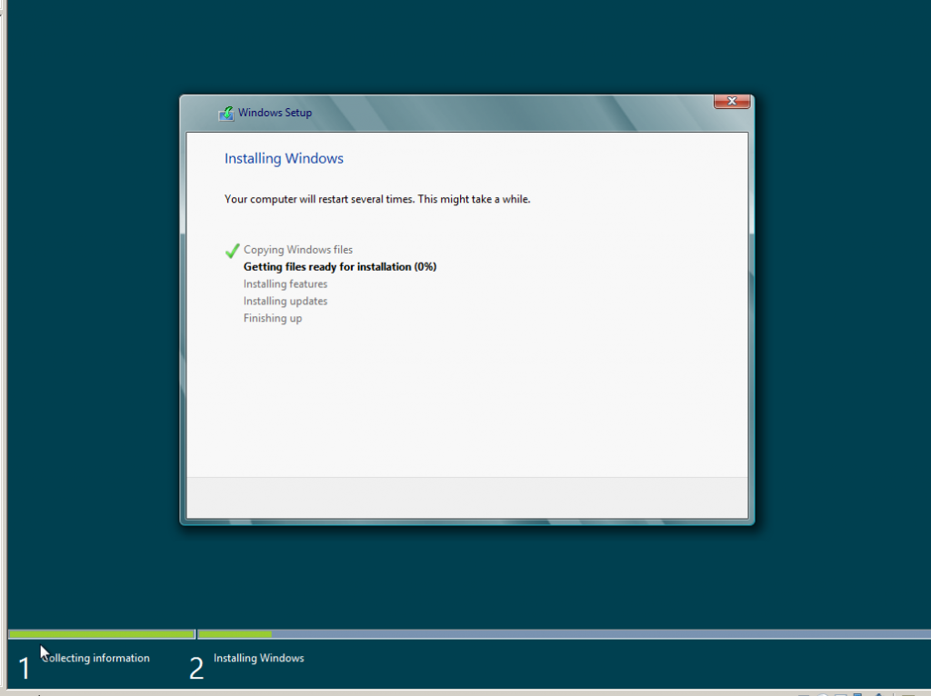The height and width of the screenshot is (696, 931).
Task: Click the 'Collecting information' stage label
Action: [x=95, y=658]
